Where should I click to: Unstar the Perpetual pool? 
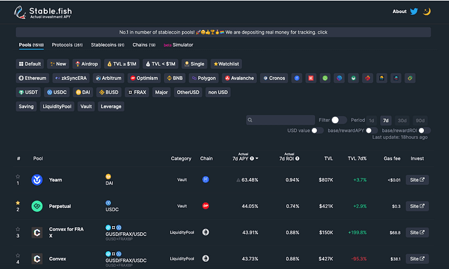[x=17, y=202]
